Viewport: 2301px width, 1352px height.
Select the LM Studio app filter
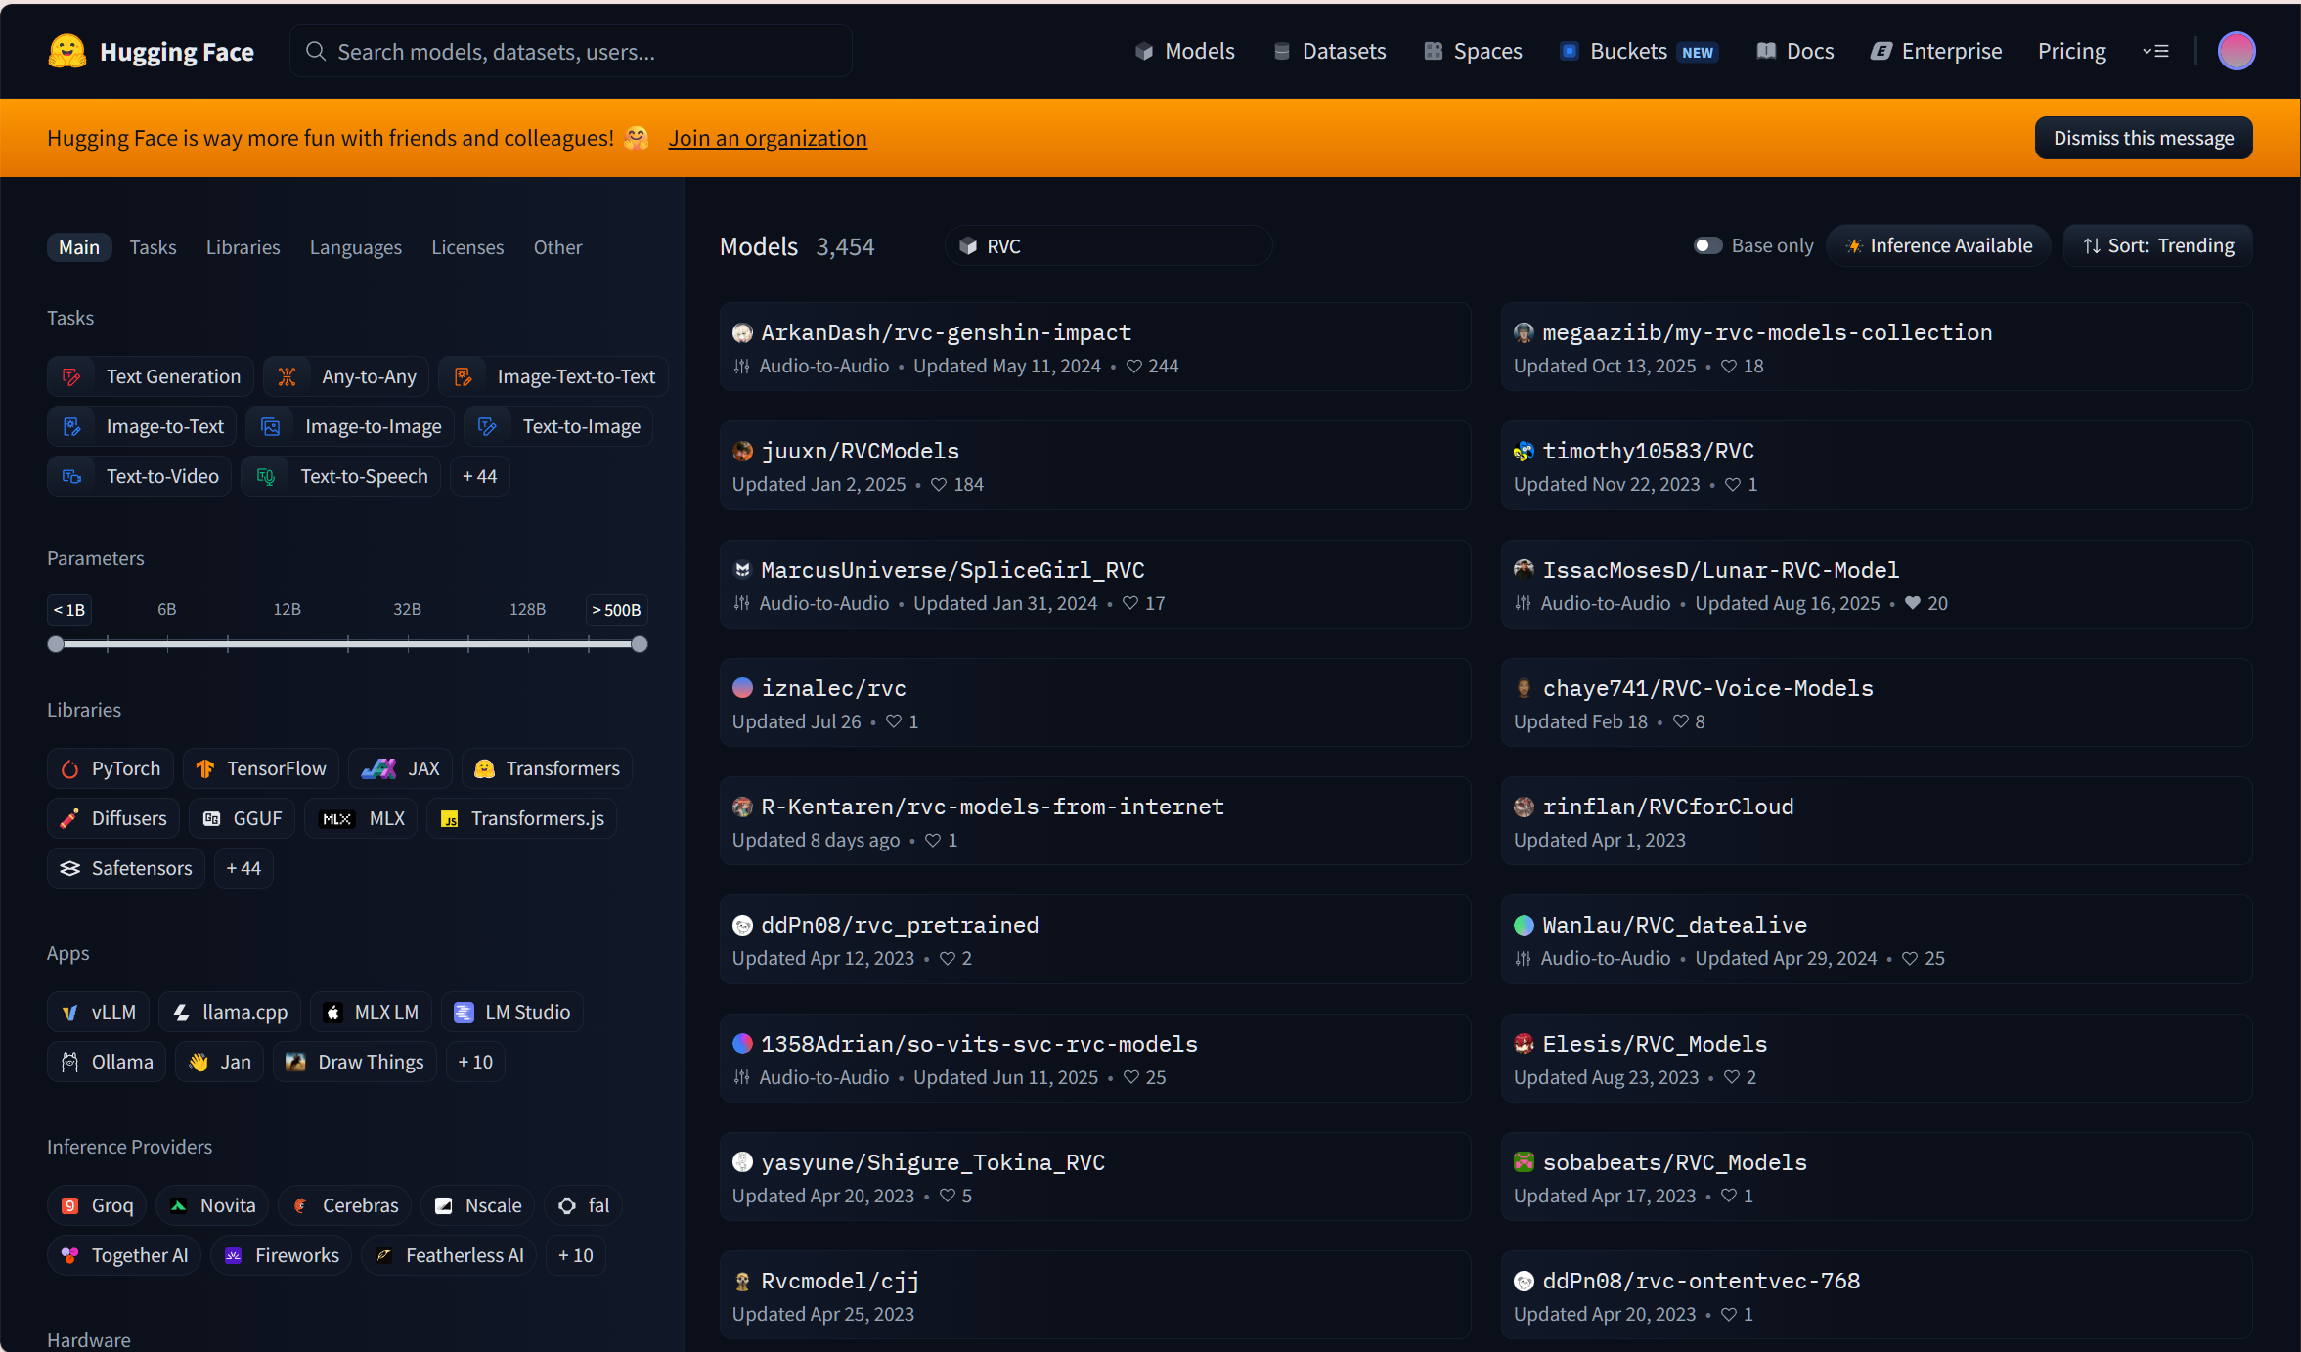pyautogui.click(x=512, y=1012)
